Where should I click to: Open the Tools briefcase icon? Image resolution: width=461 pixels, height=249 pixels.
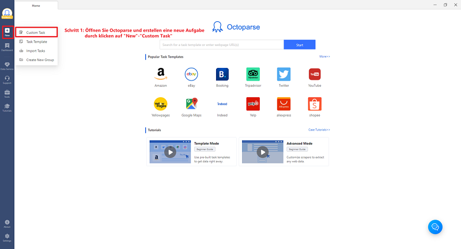pos(7,94)
